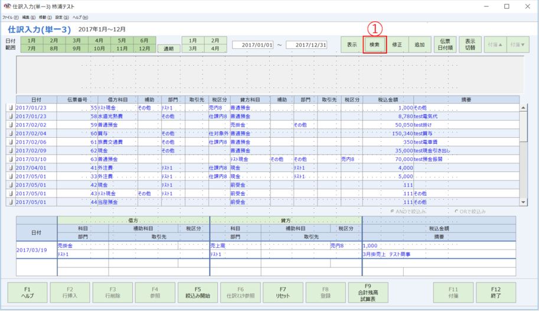Click the start date field 2017/01/01

click(253, 45)
